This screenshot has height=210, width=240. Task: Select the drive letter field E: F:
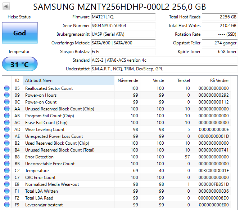click(x=123, y=52)
